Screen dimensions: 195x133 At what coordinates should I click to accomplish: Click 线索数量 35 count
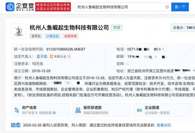pyautogui.click(x=48, y=113)
